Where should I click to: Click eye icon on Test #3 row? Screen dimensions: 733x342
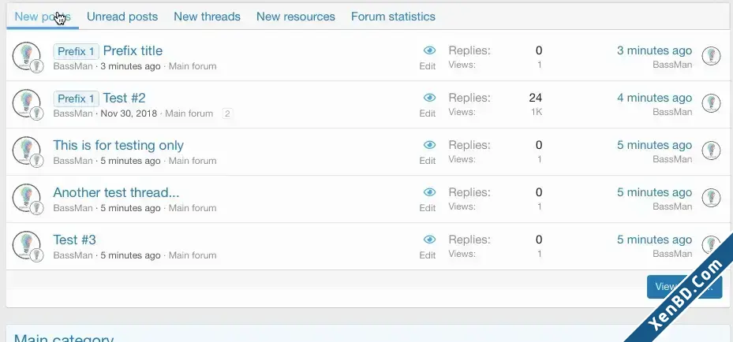pyautogui.click(x=429, y=240)
